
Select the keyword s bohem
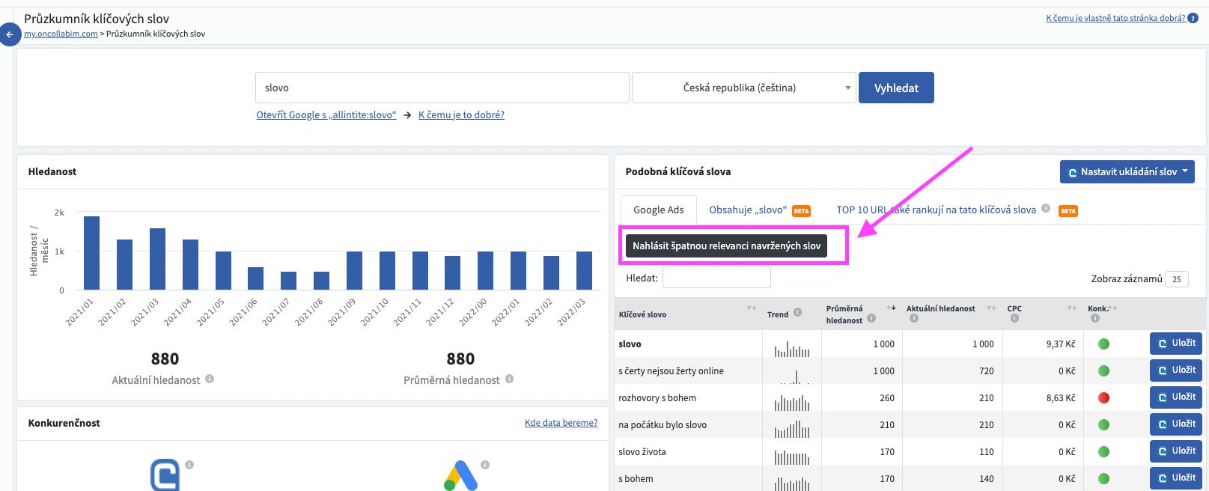point(636,479)
